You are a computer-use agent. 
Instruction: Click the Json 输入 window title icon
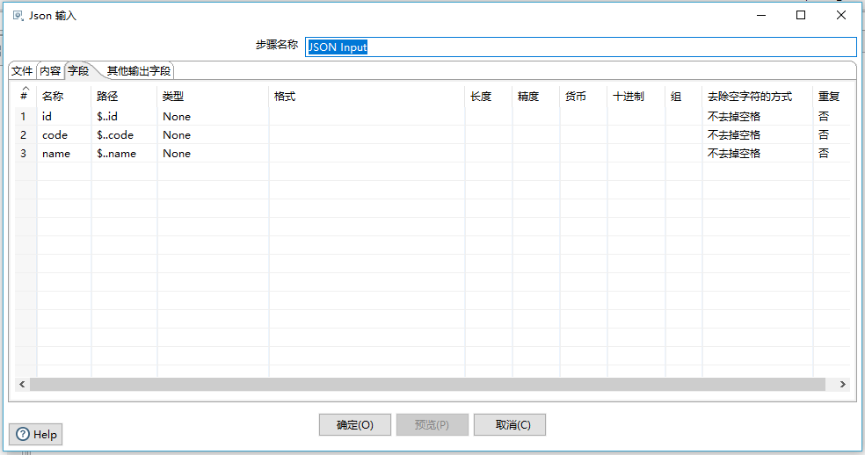tap(18, 16)
